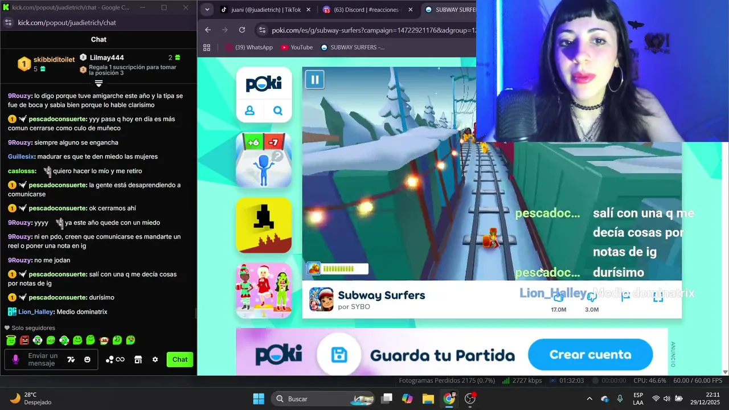Click the ESP LAA language indicator
The width and height of the screenshot is (729, 410).
tap(638, 399)
